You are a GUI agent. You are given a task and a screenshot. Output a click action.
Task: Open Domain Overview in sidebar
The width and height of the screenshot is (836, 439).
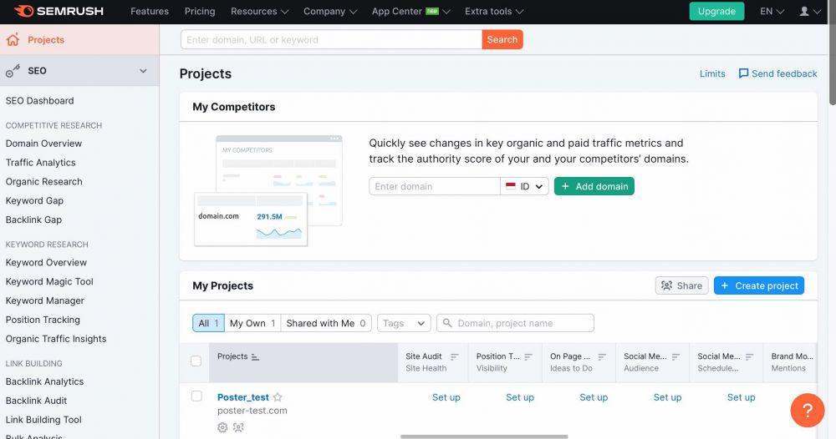(x=43, y=144)
